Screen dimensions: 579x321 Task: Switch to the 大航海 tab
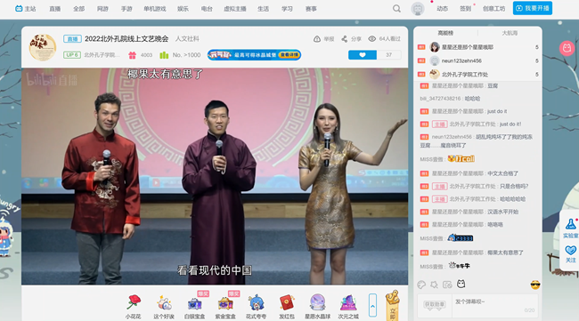coord(510,33)
